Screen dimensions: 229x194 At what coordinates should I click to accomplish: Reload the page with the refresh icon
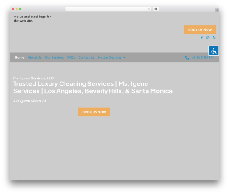pos(149,9)
